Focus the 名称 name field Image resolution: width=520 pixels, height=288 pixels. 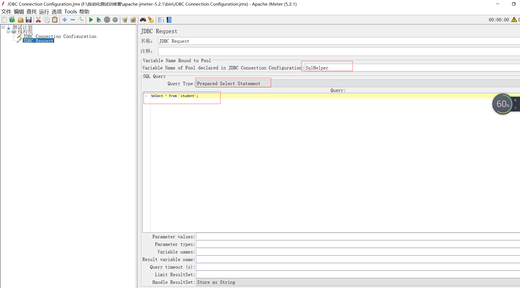(339, 41)
